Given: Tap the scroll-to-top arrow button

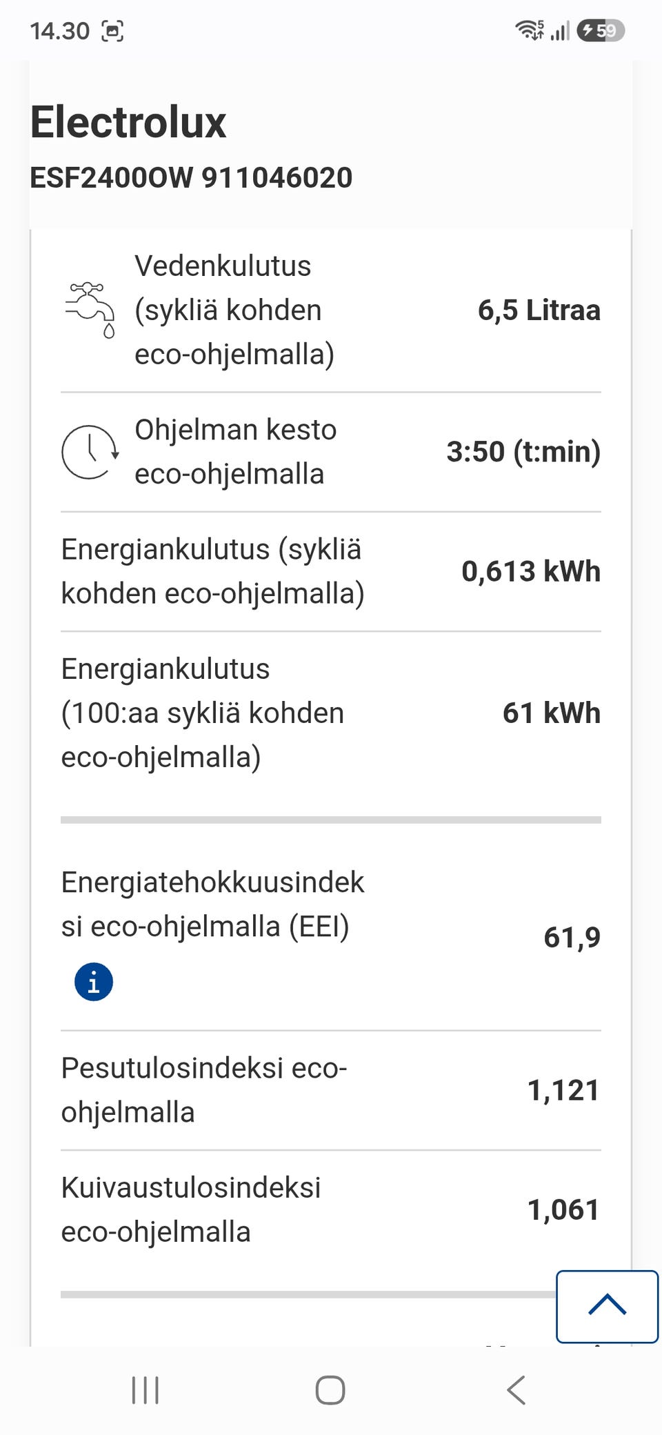Looking at the screenshot, I should pos(607,1306).
